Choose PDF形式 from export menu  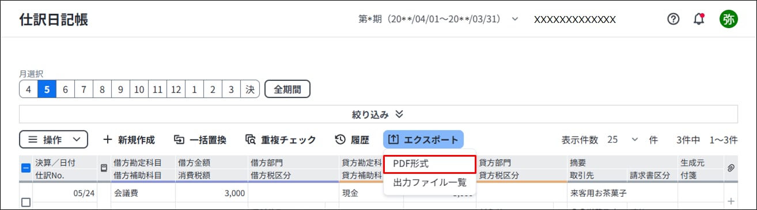coord(430,164)
